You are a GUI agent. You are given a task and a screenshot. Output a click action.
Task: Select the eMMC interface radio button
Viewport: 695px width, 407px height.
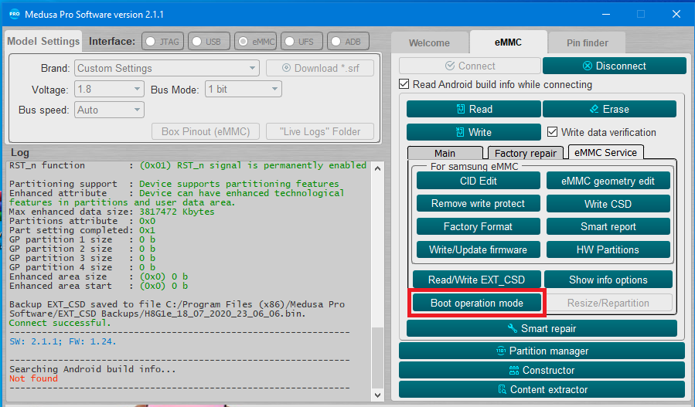(x=244, y=42)
